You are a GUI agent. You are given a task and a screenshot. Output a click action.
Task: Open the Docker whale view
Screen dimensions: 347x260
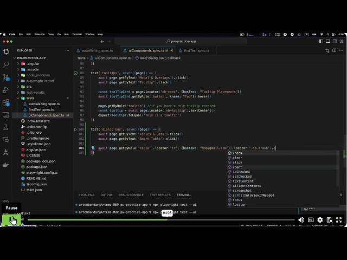point(6,165)
